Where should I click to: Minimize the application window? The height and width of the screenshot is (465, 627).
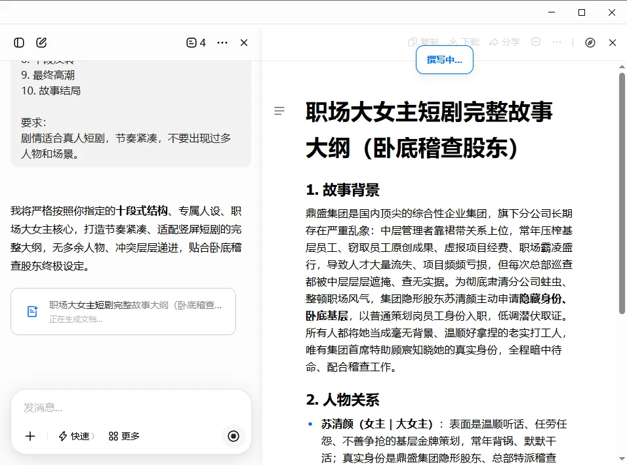pyautogui.click(x=552, y=12)
